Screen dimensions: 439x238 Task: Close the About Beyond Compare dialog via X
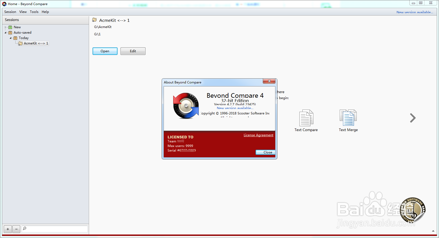point(269,81)
